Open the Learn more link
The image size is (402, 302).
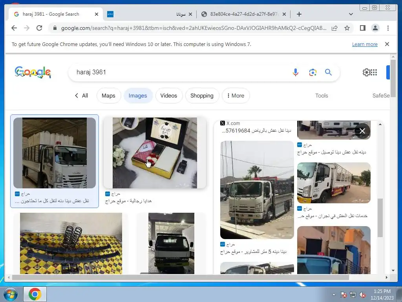[x=365, y=44]
